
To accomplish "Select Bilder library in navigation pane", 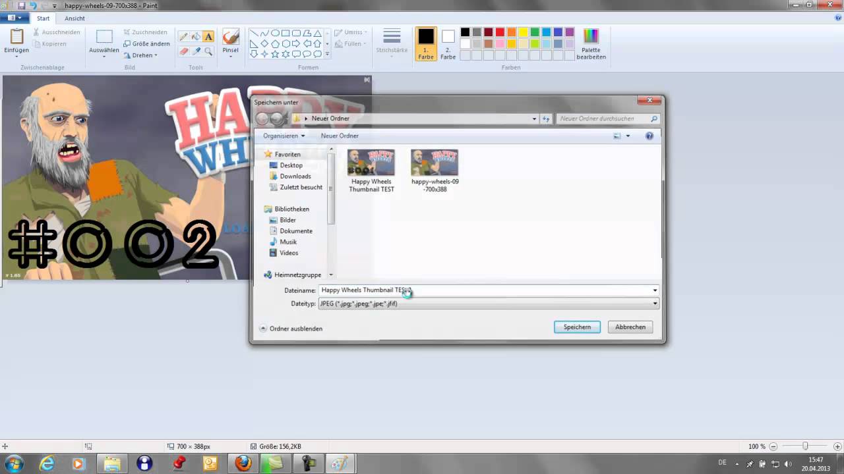I will pyautogui.click(x=287, y=220).
